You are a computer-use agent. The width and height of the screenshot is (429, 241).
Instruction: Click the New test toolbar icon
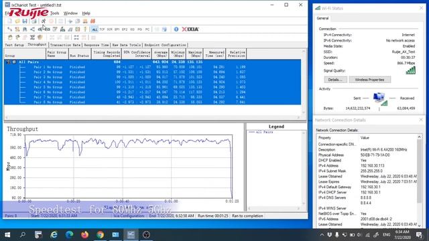coord(9,21)
